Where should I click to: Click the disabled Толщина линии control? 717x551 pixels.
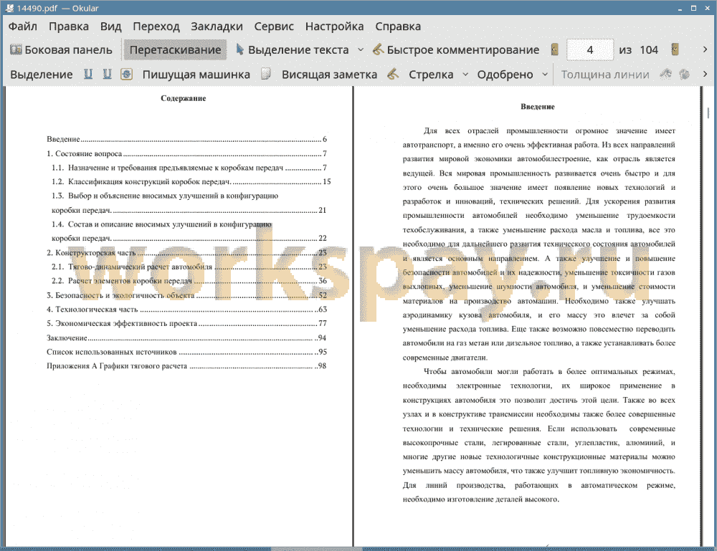(605, 75)
